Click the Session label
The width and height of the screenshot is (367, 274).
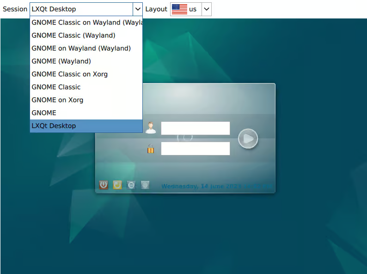point(15,9)
